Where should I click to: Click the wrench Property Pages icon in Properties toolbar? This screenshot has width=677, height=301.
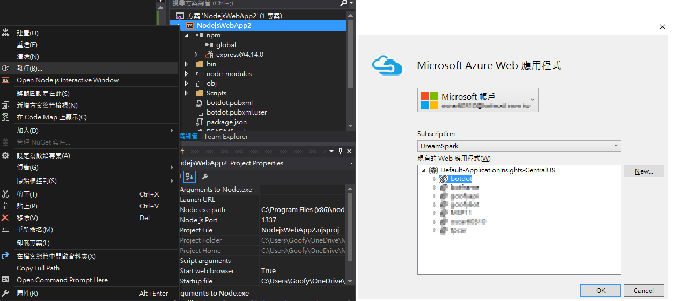205,177
